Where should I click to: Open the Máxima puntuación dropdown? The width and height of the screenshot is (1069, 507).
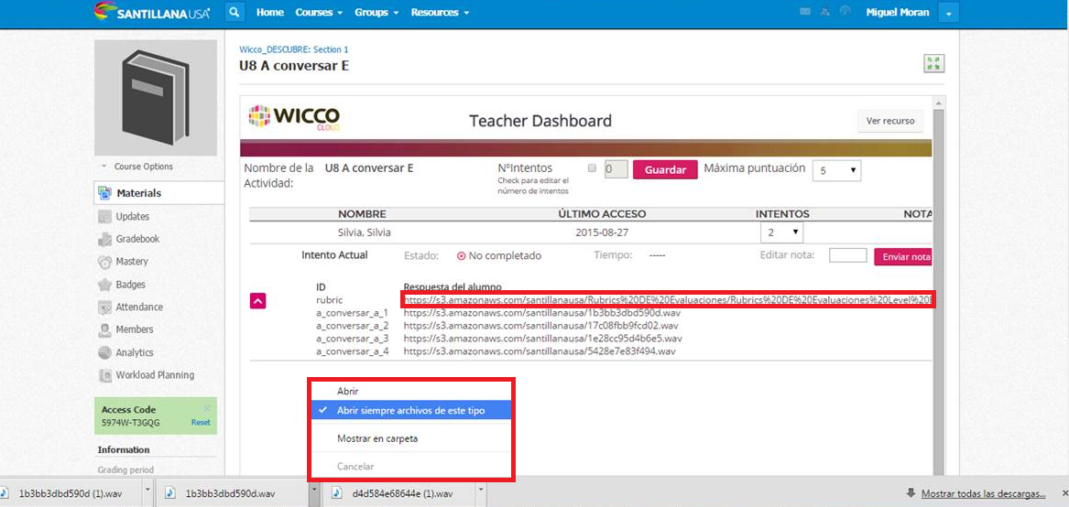[x=836, y=171]
